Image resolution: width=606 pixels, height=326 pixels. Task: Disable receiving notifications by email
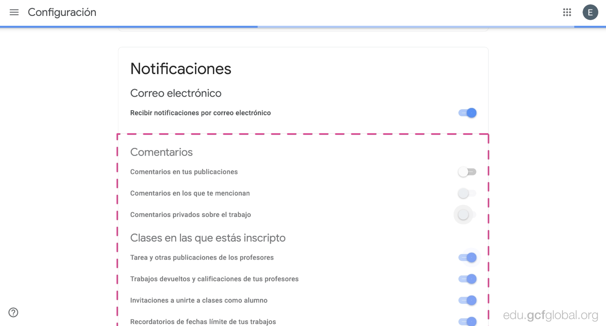[468, 113]
